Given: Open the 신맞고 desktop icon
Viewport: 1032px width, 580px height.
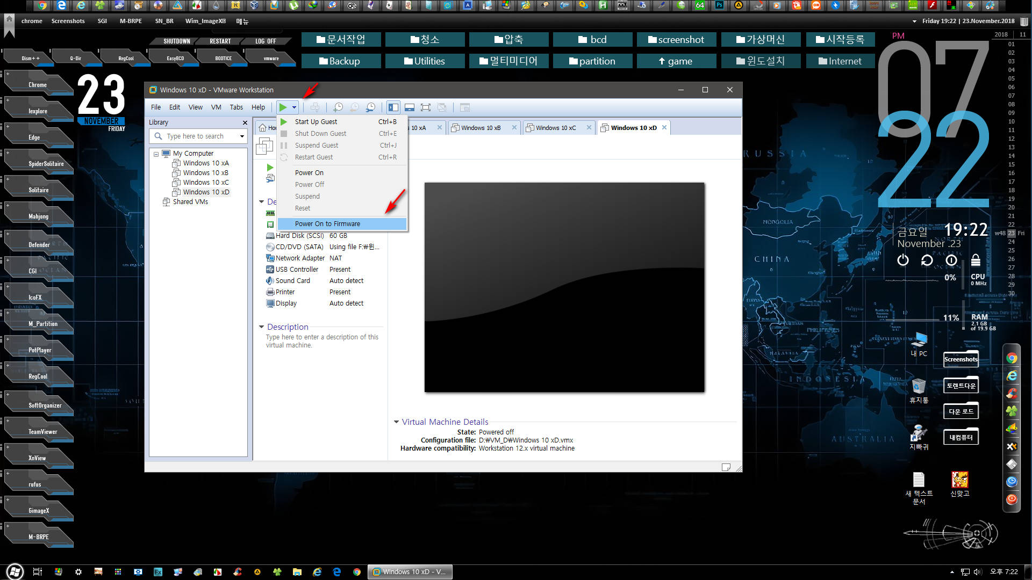Looking at the screenshot, I should pos(959,484).
